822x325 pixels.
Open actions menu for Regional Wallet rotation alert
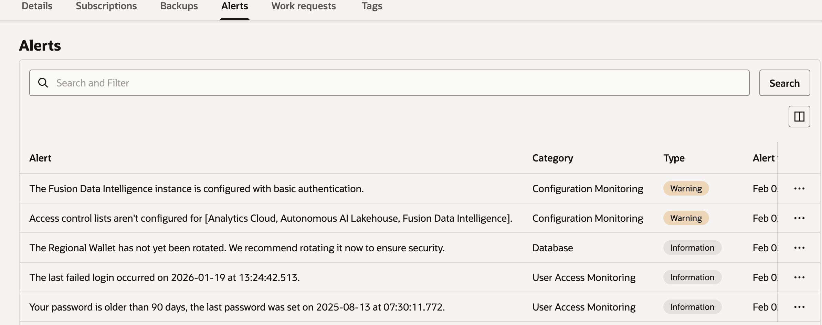800,247
